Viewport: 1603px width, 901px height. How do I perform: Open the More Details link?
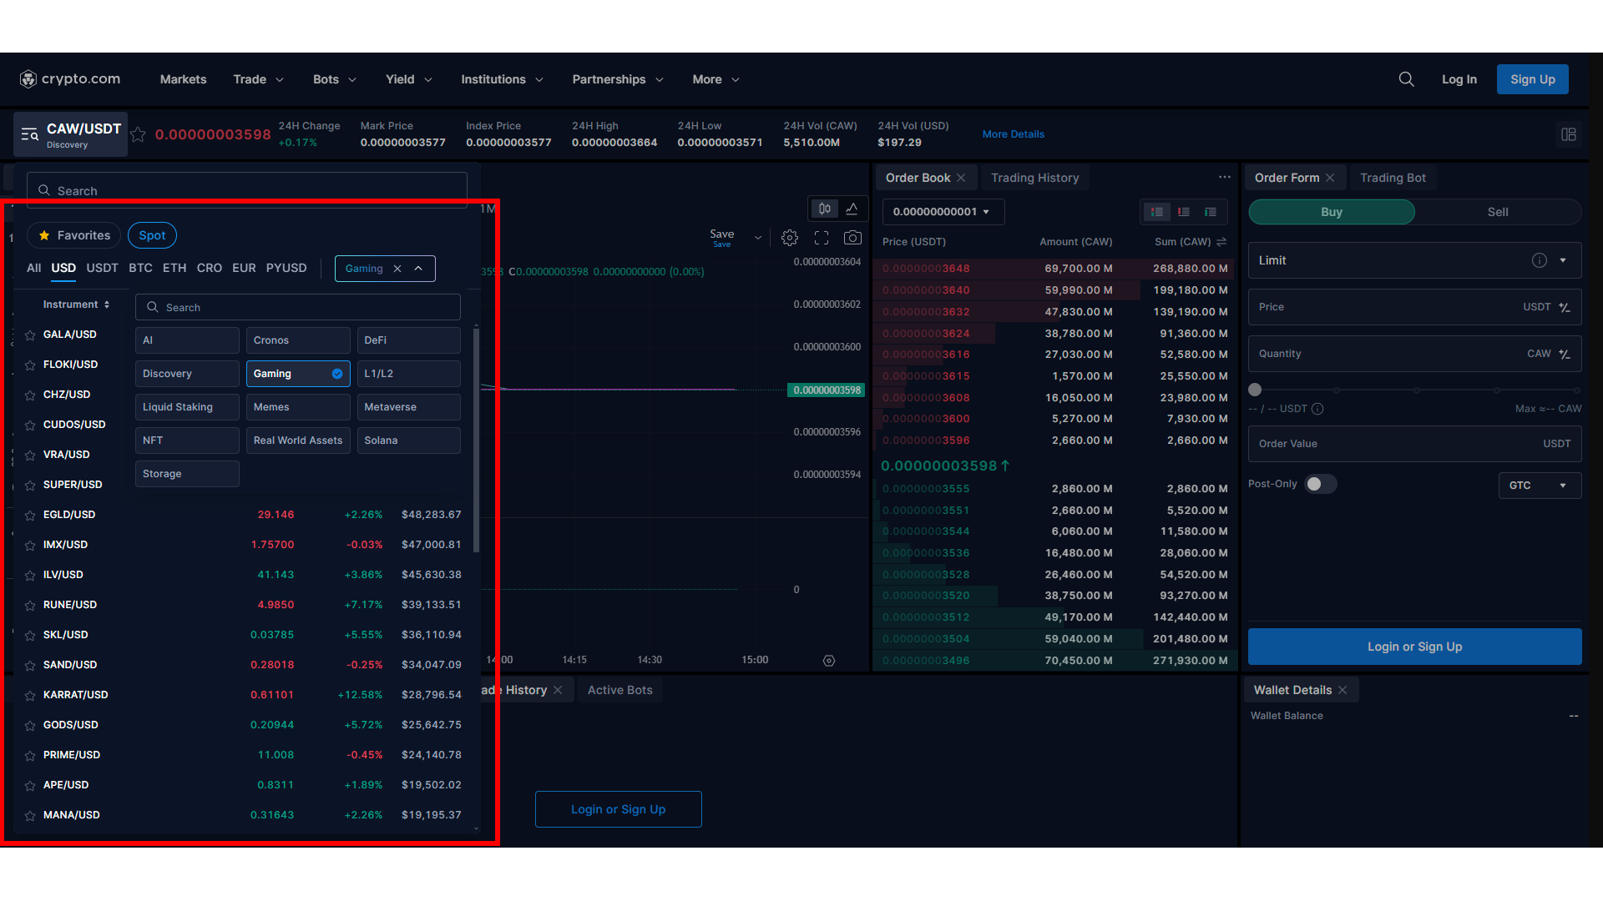(x=1013, y=134)
